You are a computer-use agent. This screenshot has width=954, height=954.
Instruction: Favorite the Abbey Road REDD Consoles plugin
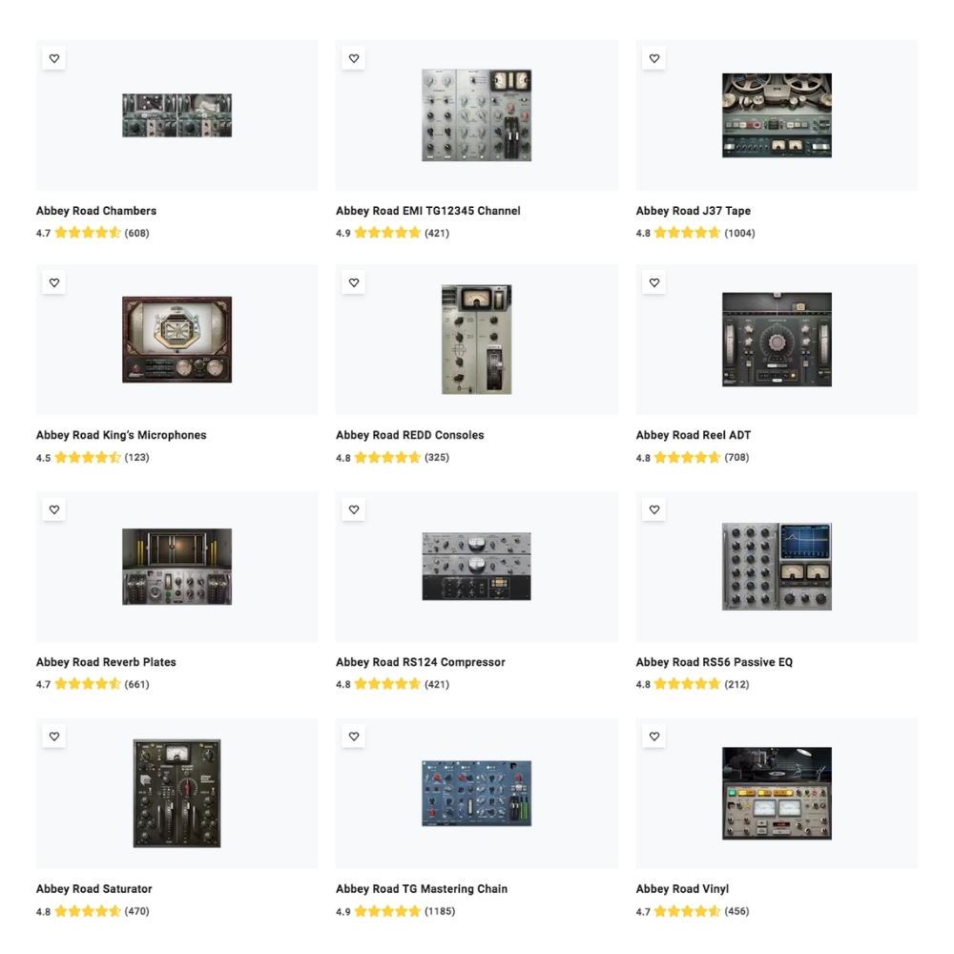pyautogui.click(x=354, y=282)
